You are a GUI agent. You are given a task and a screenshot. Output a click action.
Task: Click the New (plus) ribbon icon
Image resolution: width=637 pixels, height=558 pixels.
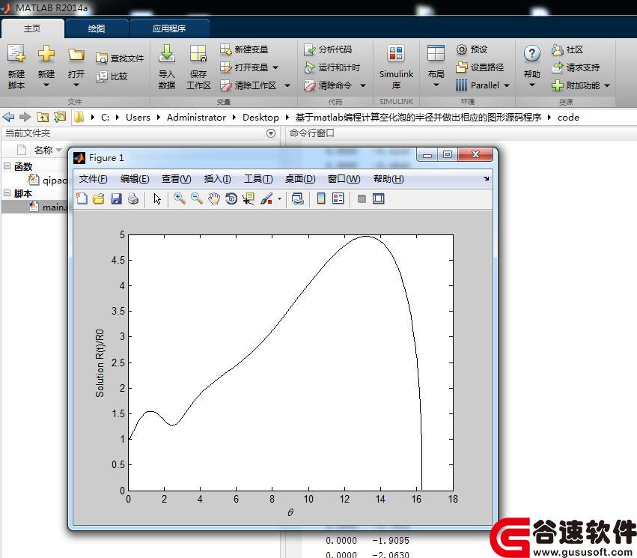tap(46, 53)
